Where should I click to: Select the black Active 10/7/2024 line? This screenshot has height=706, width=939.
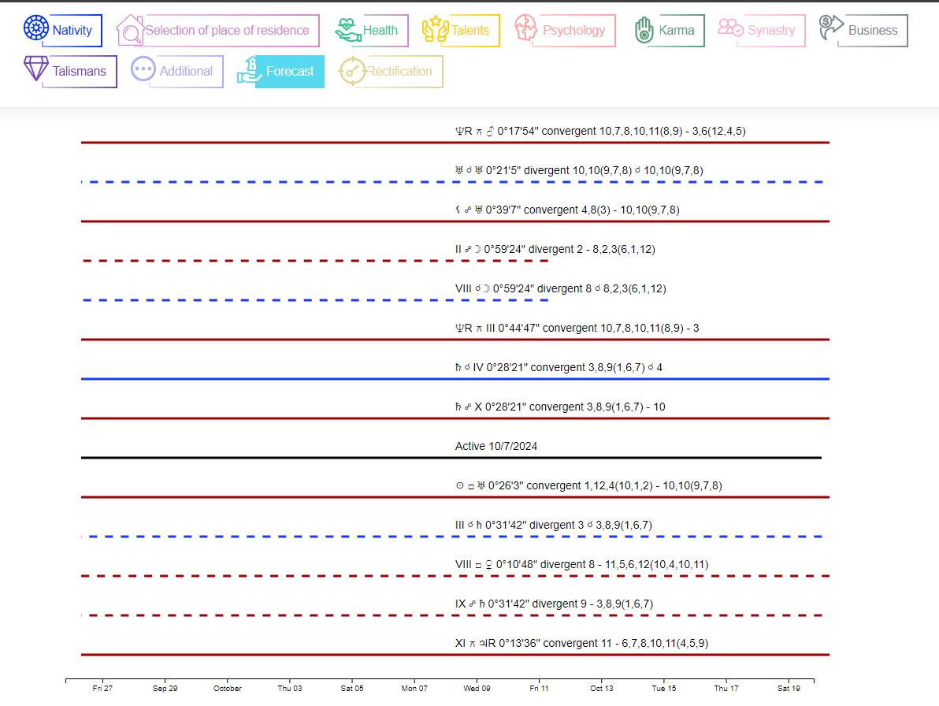tap(451, 458)
